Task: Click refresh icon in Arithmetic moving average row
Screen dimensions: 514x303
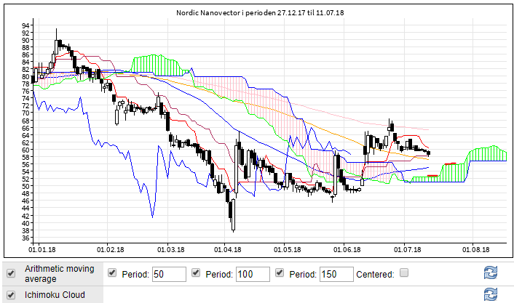Action: click(491, 272)
